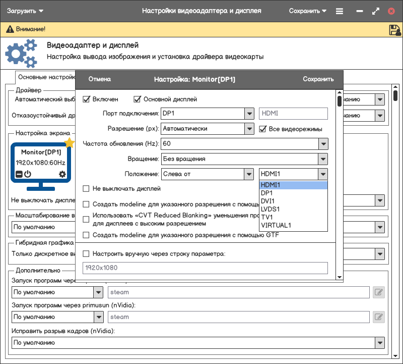
Task: Toggle the «Основной дисплей» checkbox
Action: [137, 99]
